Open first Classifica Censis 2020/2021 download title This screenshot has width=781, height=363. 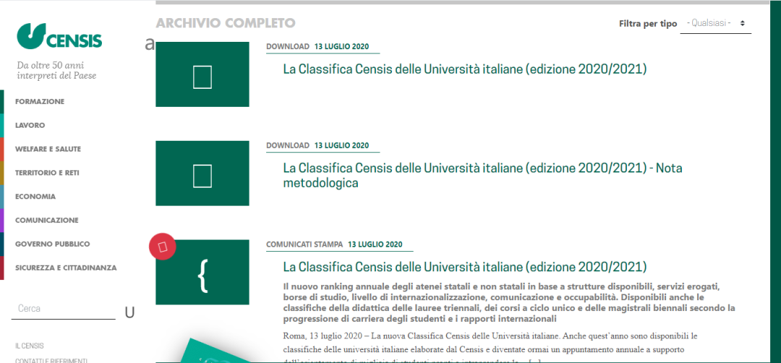[x=465, y=69]
